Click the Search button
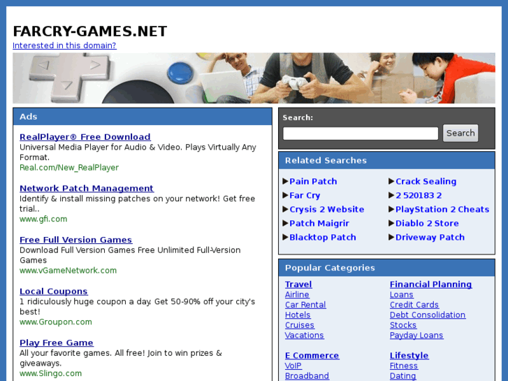Viewport: 508px width, 381px height. point(460,134)
